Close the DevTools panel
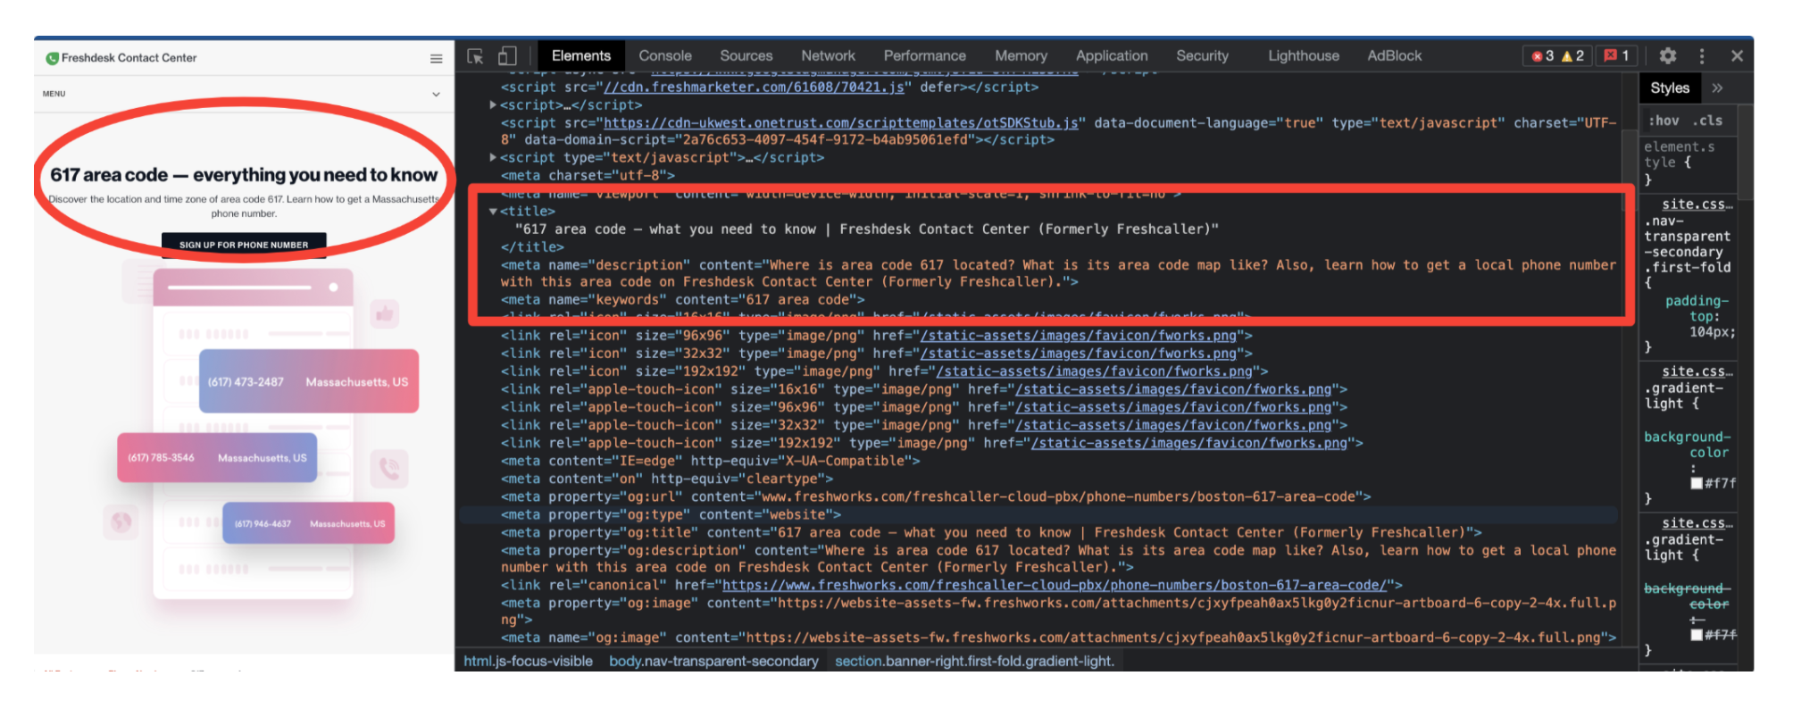This screenshot has height=709, width=1793. 1737,56
